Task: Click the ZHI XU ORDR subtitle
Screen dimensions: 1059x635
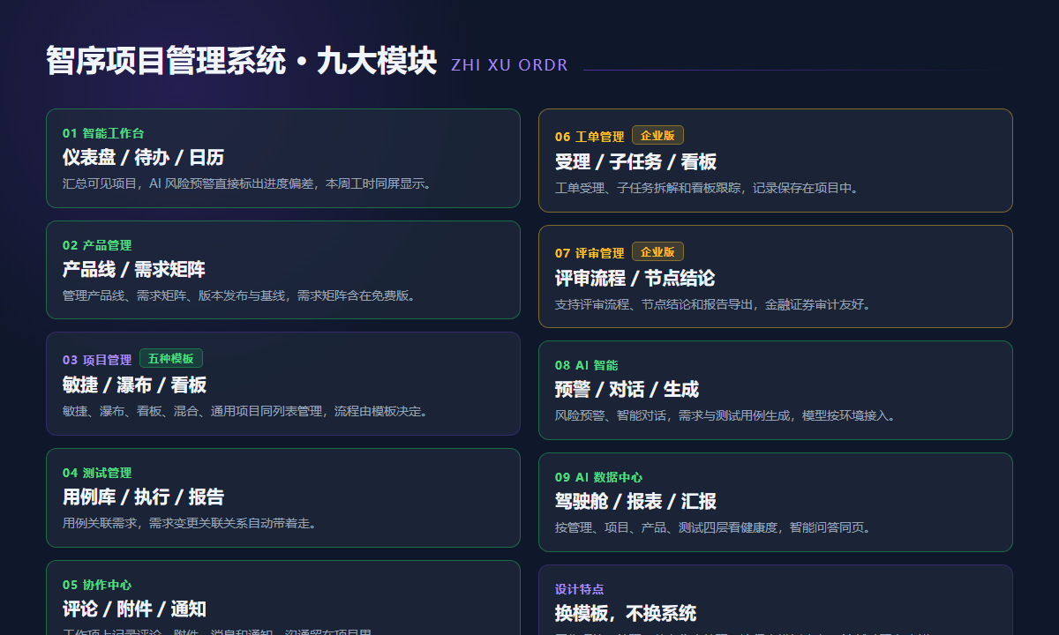Action: point(509,65)
